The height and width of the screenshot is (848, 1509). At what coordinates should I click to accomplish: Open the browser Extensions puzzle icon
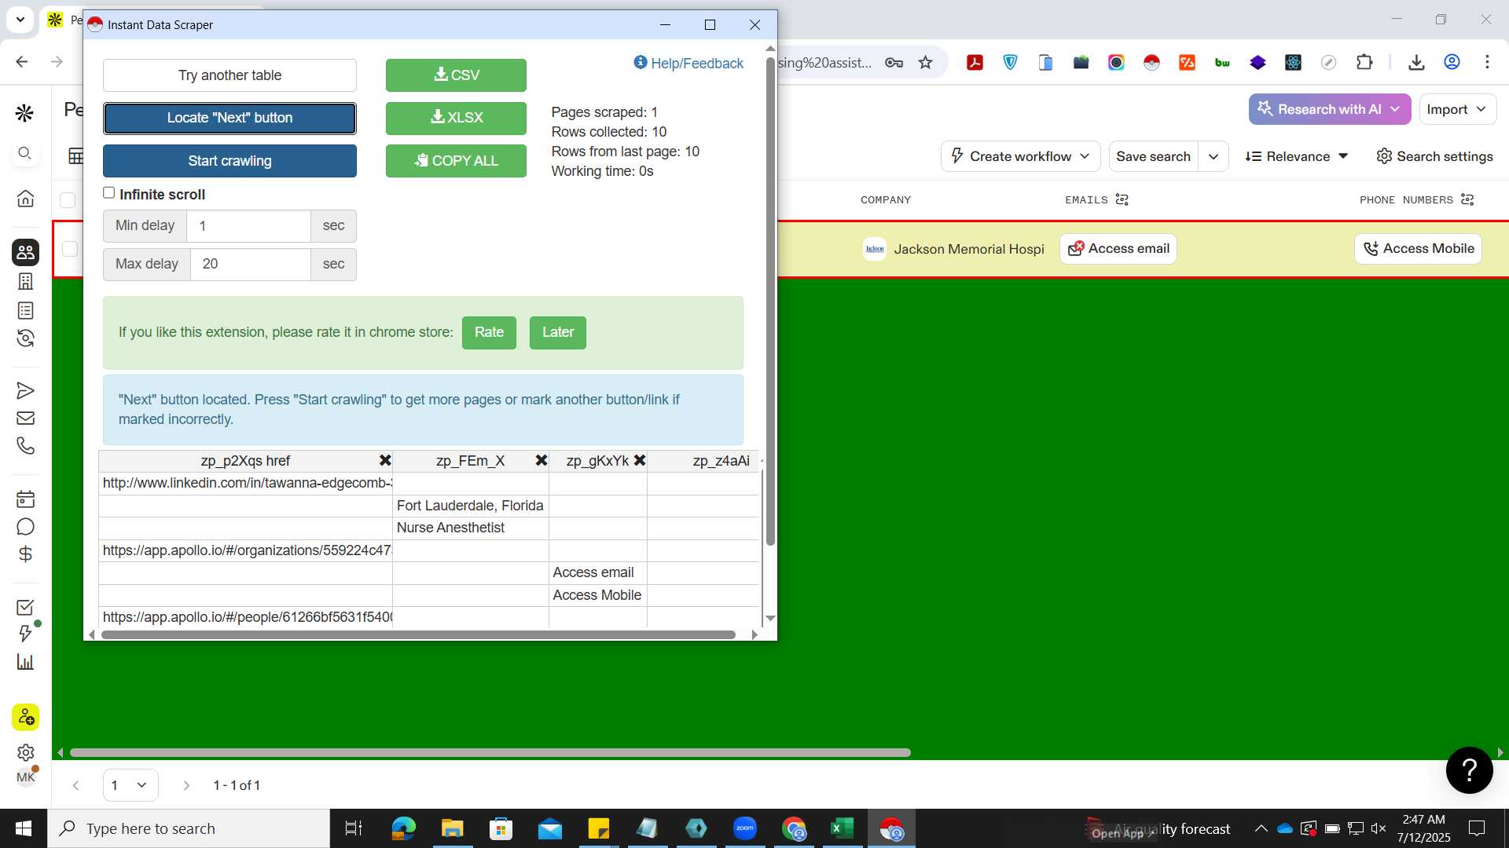click(1364, 62)
